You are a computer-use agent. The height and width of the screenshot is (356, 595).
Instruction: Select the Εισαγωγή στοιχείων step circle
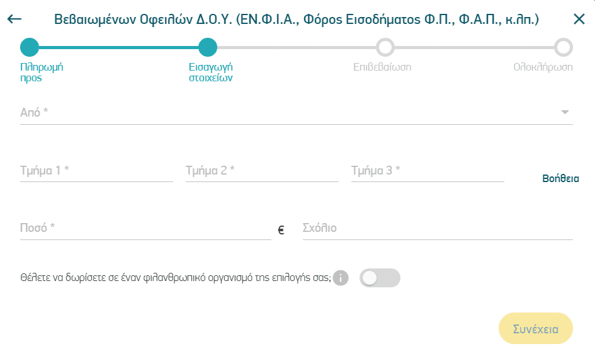coord(208,47)
